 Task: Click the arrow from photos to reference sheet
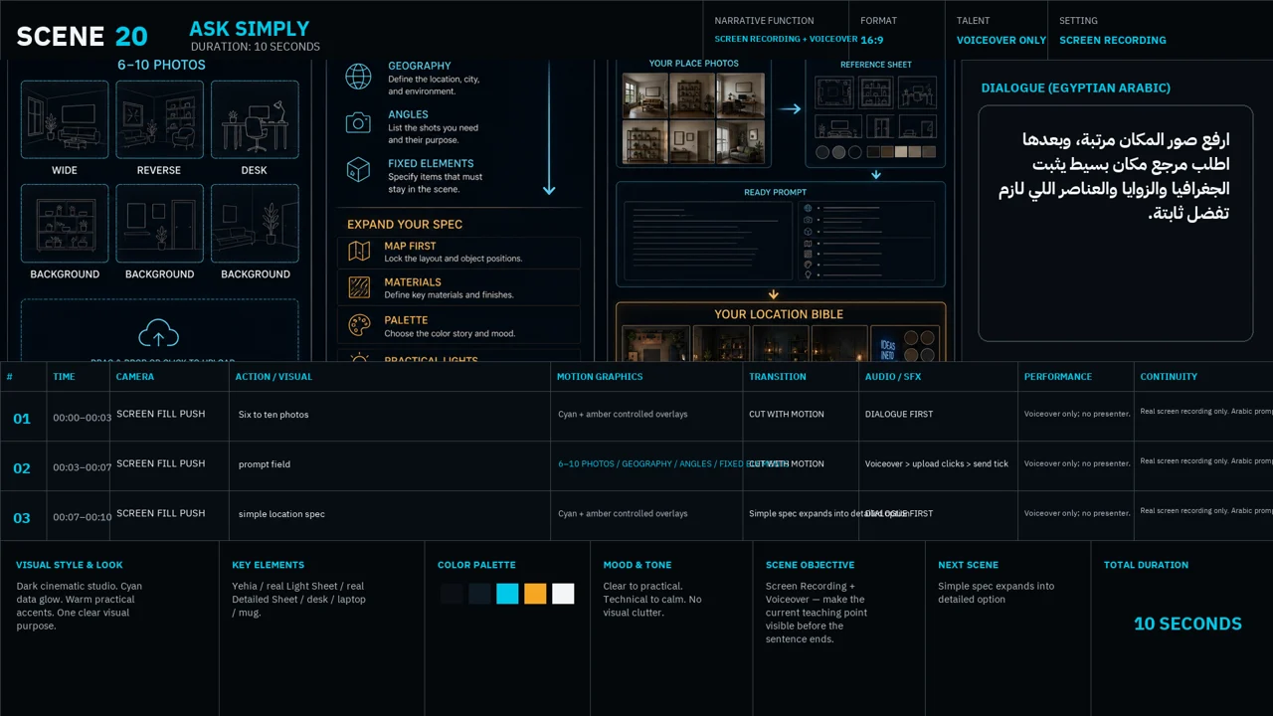(791, 109)
